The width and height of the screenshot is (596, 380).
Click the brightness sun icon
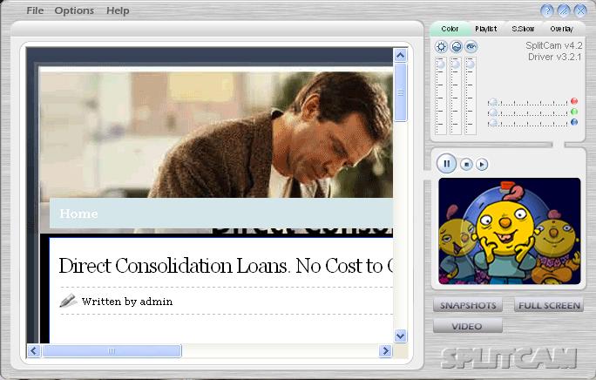(441, 47)
